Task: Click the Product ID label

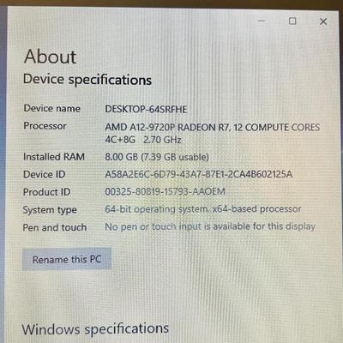Action: tap(46, 192)
